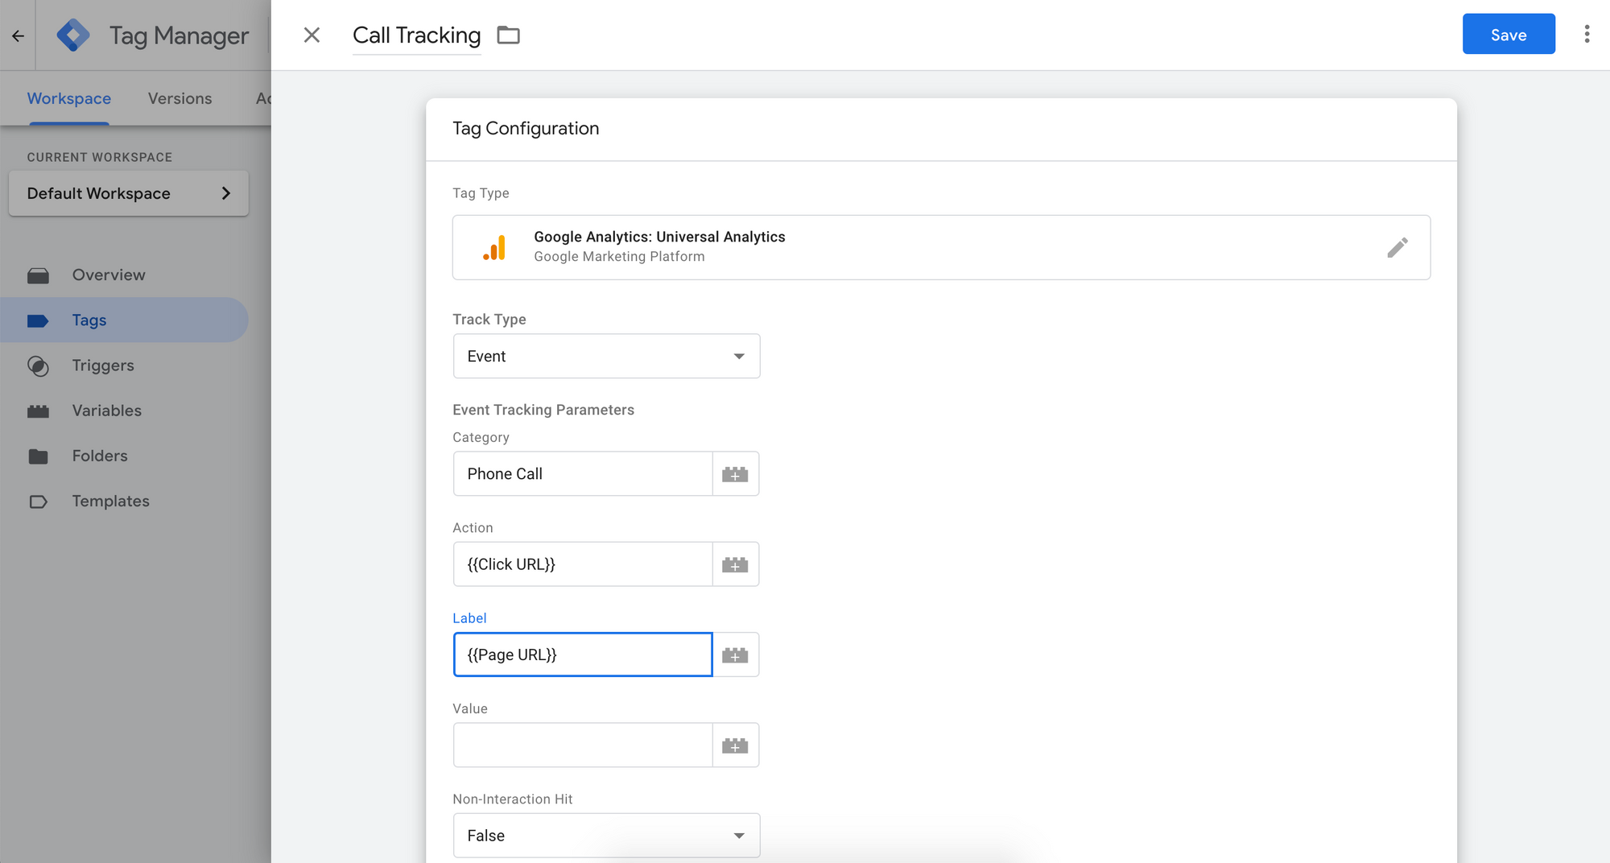1610x863 pixels.
Task: Open Templates in the sidebar
Action: [x=124, y=500]
